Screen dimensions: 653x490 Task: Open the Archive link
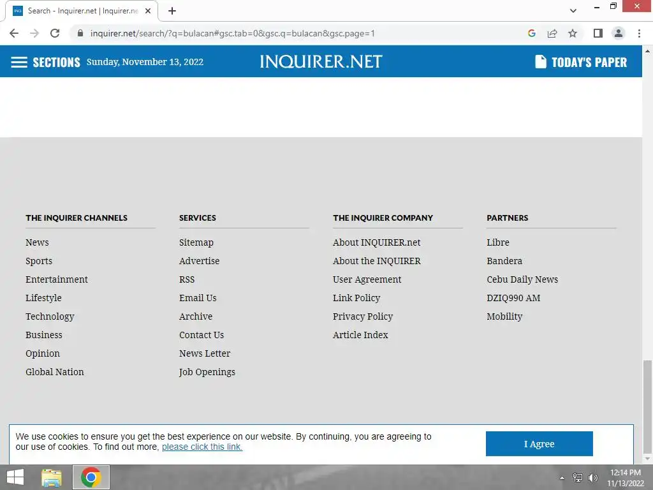coord(196,316)
